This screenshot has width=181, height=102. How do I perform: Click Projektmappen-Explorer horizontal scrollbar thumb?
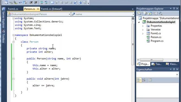[x=152, y=60]
